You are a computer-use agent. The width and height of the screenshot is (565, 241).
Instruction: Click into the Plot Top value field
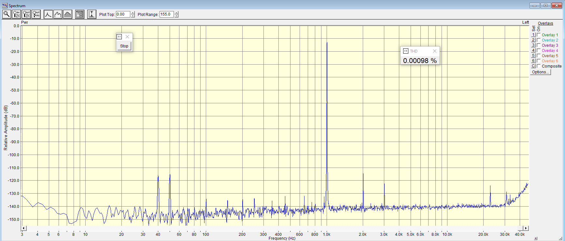123,14
